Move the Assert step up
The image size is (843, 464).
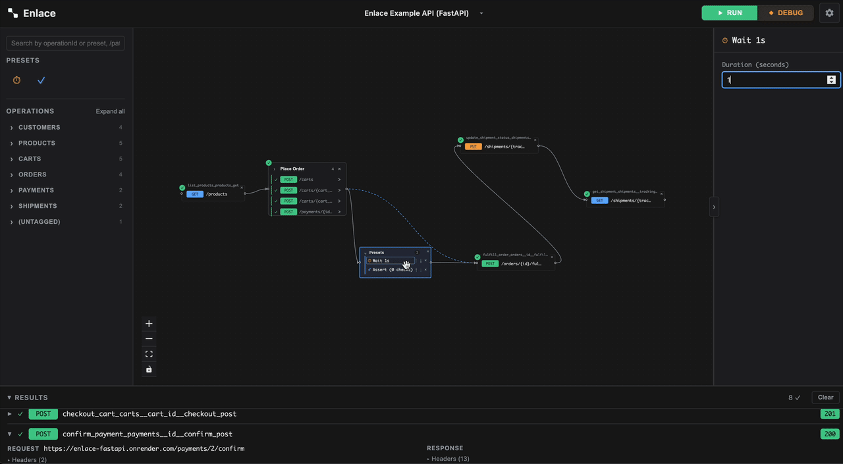pos(416,270)
